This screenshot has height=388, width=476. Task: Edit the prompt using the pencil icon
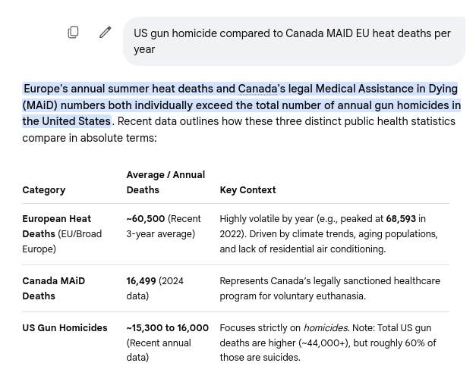click(x=106, y=32)
